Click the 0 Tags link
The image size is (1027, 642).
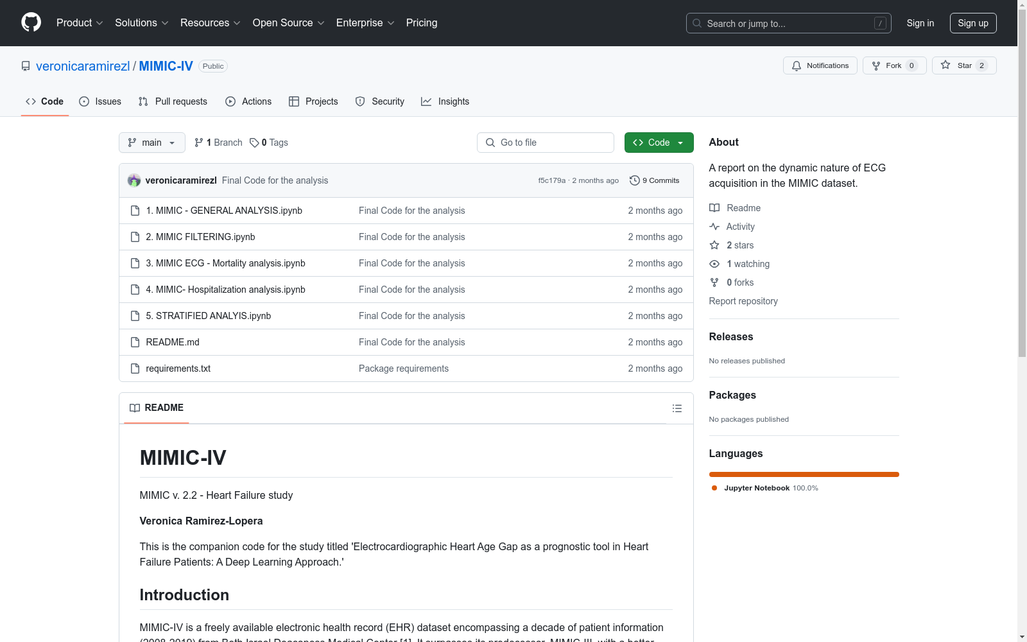pos(269,143)
